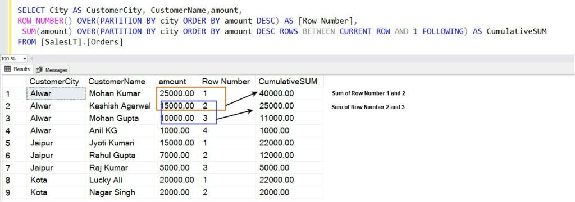Screen dimensions: 575x202
Task: Select the Lucky Ali cell
Action: pos(120,180)
